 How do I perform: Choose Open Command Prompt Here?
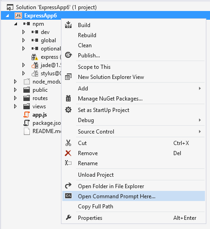pos(133,196)
